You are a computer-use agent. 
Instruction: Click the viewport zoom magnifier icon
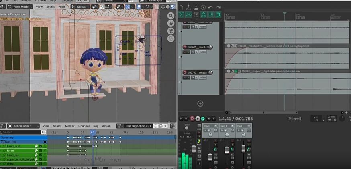(171, 16)
